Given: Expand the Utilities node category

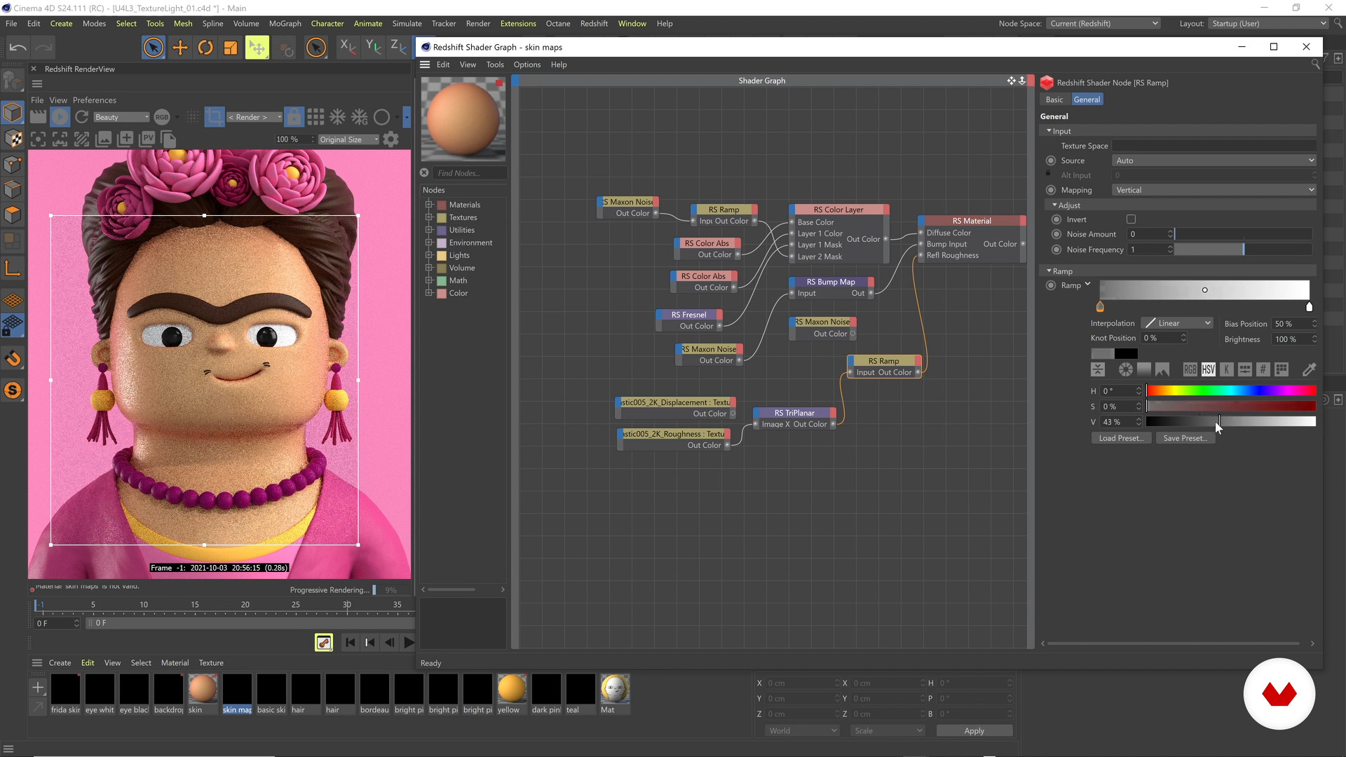Looking at the screenshot, I should click(x=429, y=230).
